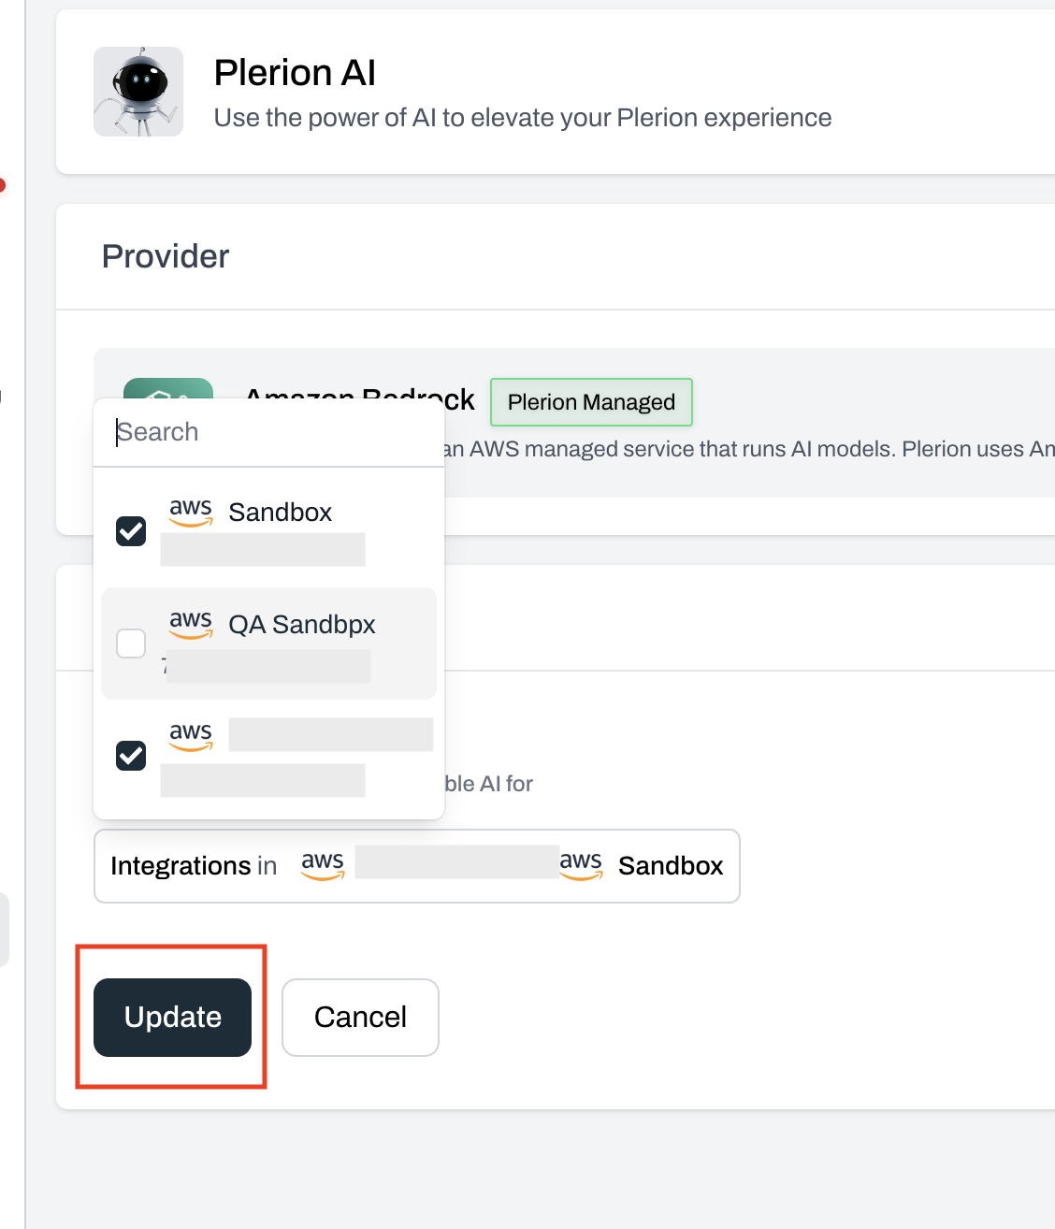Viewport: 1055px width, 1229px height.
Task: Click the Plerion AI robot logo
Action: (138, 92)
